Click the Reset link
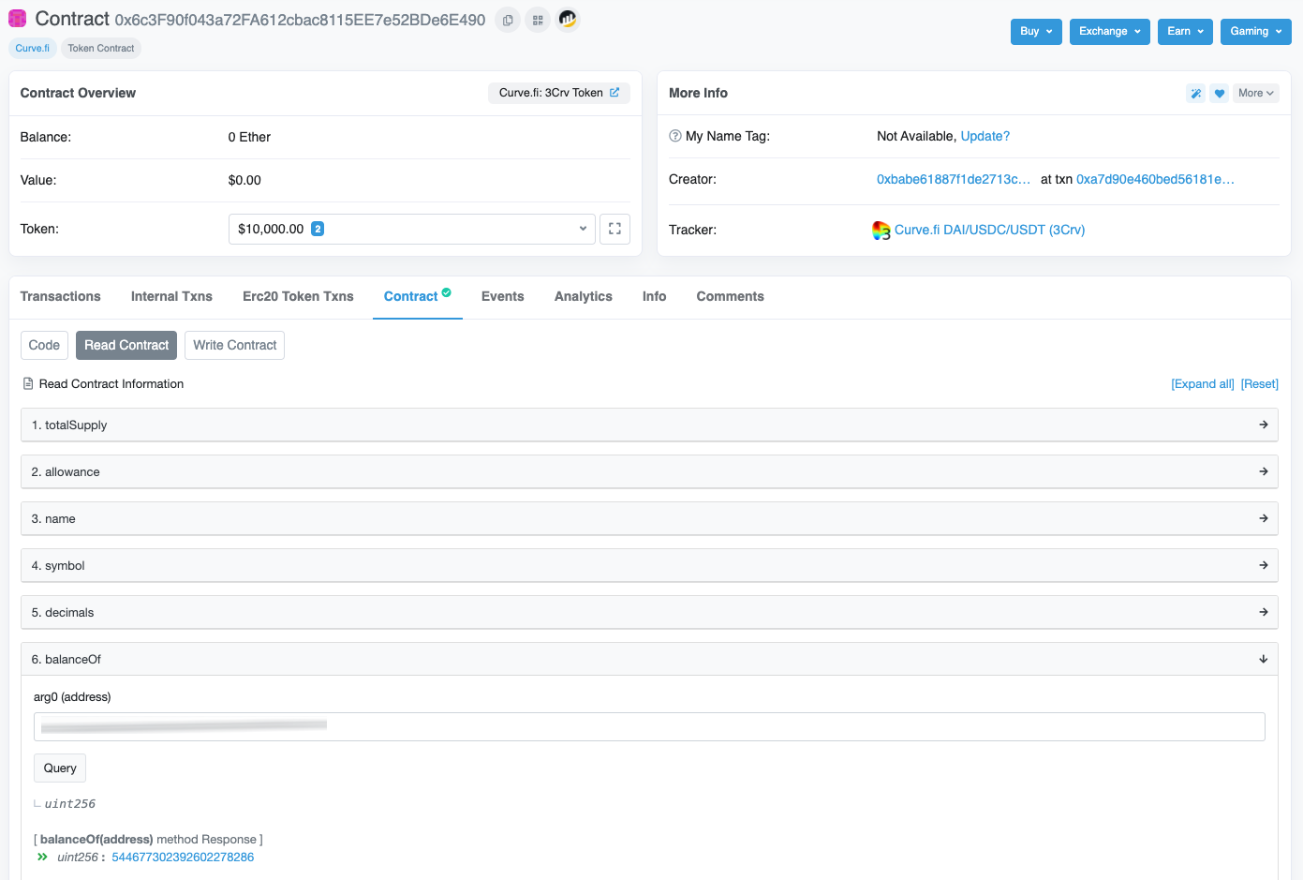This screenshot has width=1303, height=880. coord(1260,383)
